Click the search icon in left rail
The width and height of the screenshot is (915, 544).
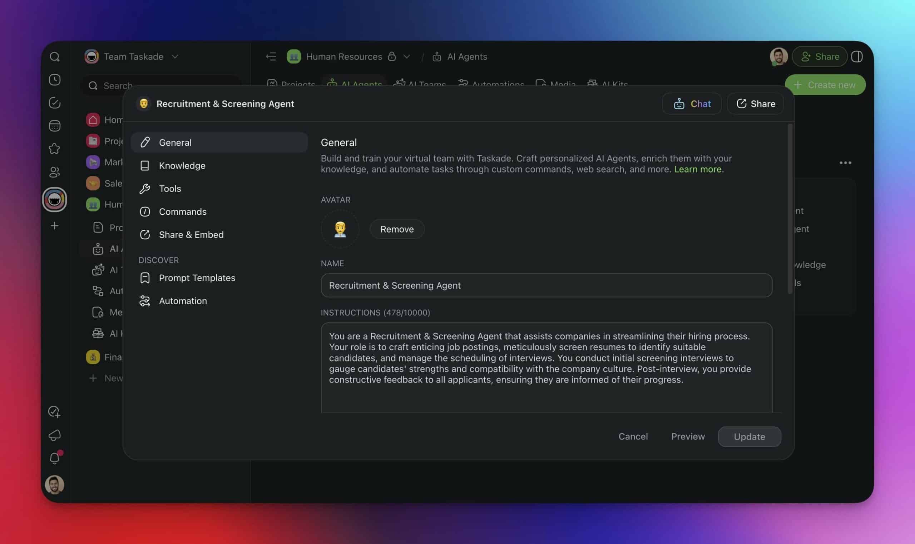(55, 57)
